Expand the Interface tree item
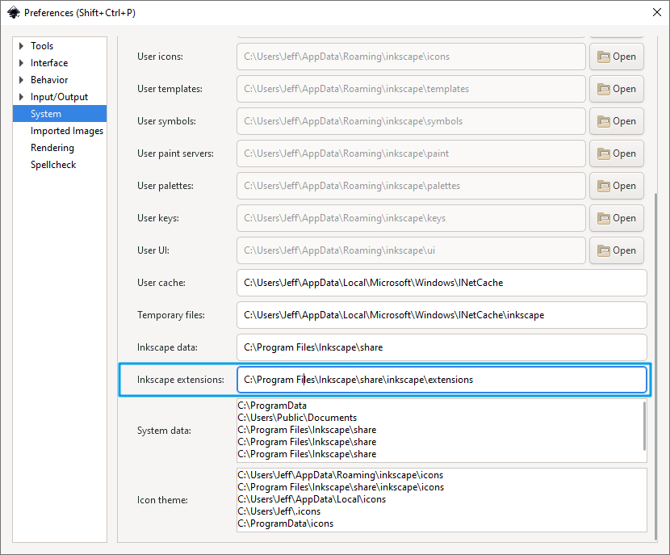The image size is (670, 555). (21, 63)
